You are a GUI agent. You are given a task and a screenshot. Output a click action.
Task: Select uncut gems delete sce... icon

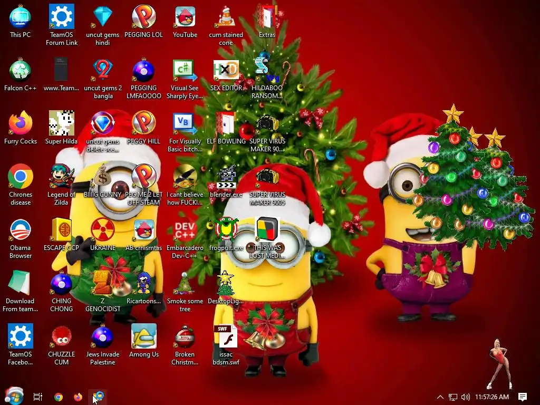point(103,123)
